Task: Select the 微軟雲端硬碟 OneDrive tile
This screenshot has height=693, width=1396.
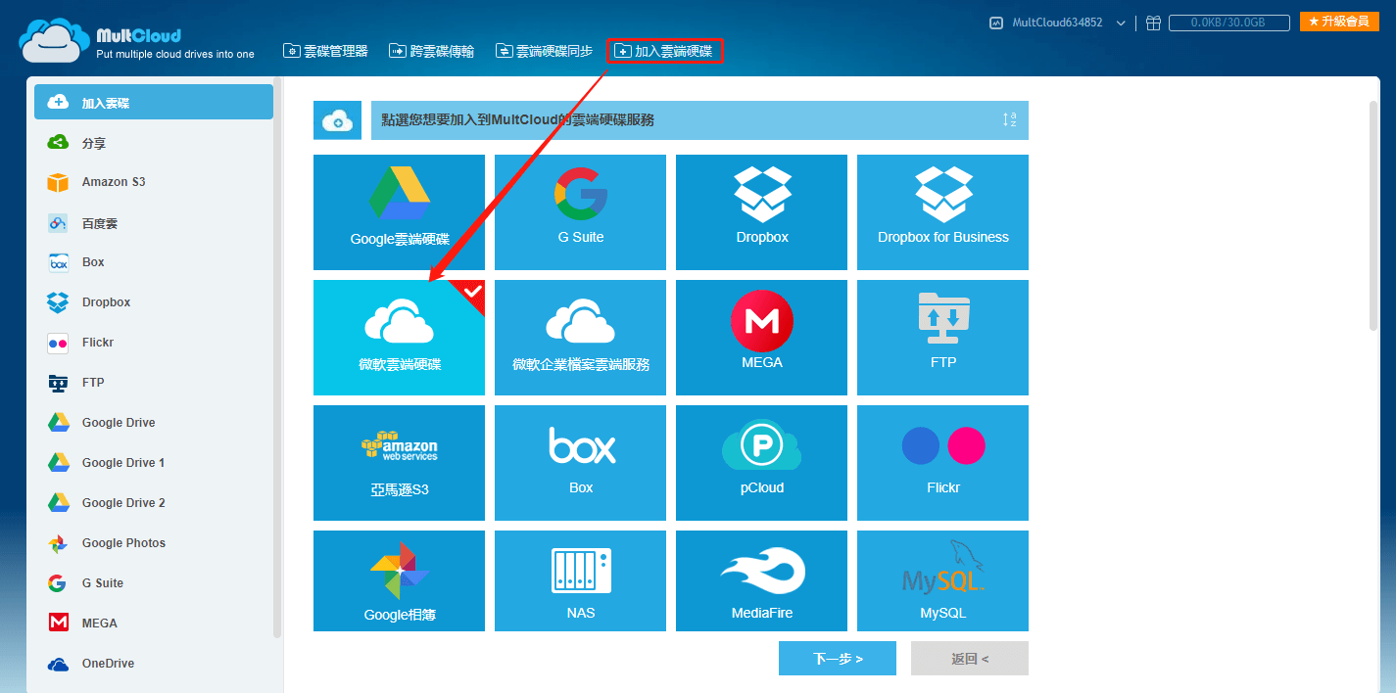Action: [399, 338]
